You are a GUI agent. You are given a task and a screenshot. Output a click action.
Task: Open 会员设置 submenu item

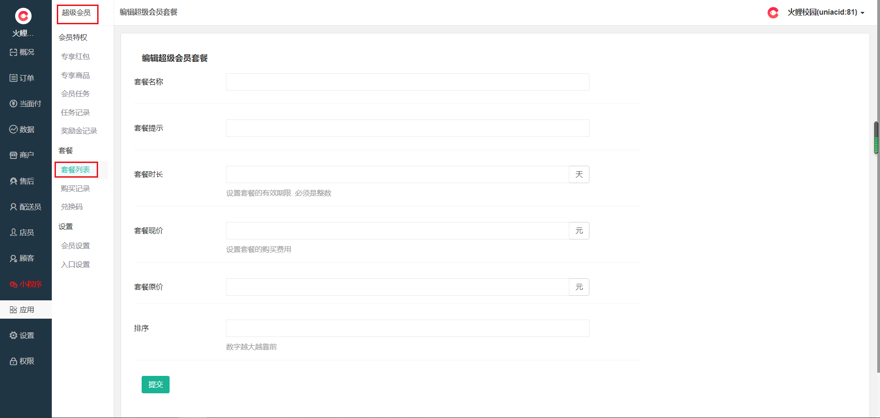pos(76,245)
